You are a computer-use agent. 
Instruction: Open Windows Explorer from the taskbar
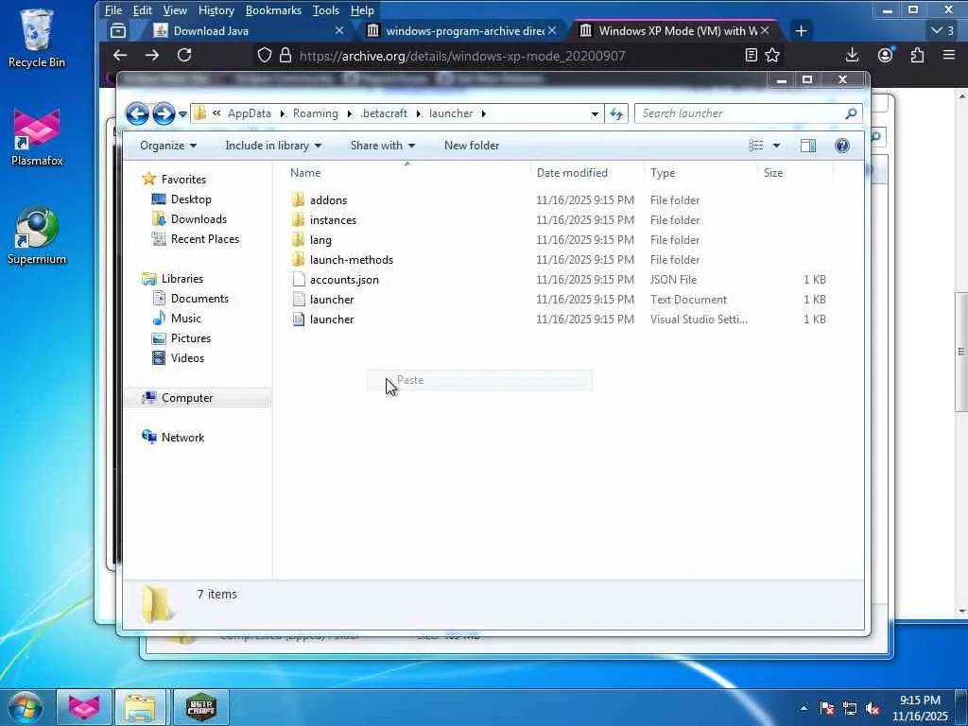141,707
